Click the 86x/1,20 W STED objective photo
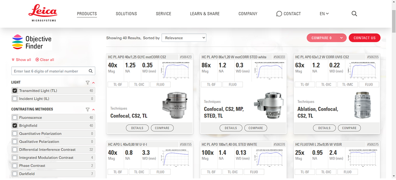 point(269,105)
